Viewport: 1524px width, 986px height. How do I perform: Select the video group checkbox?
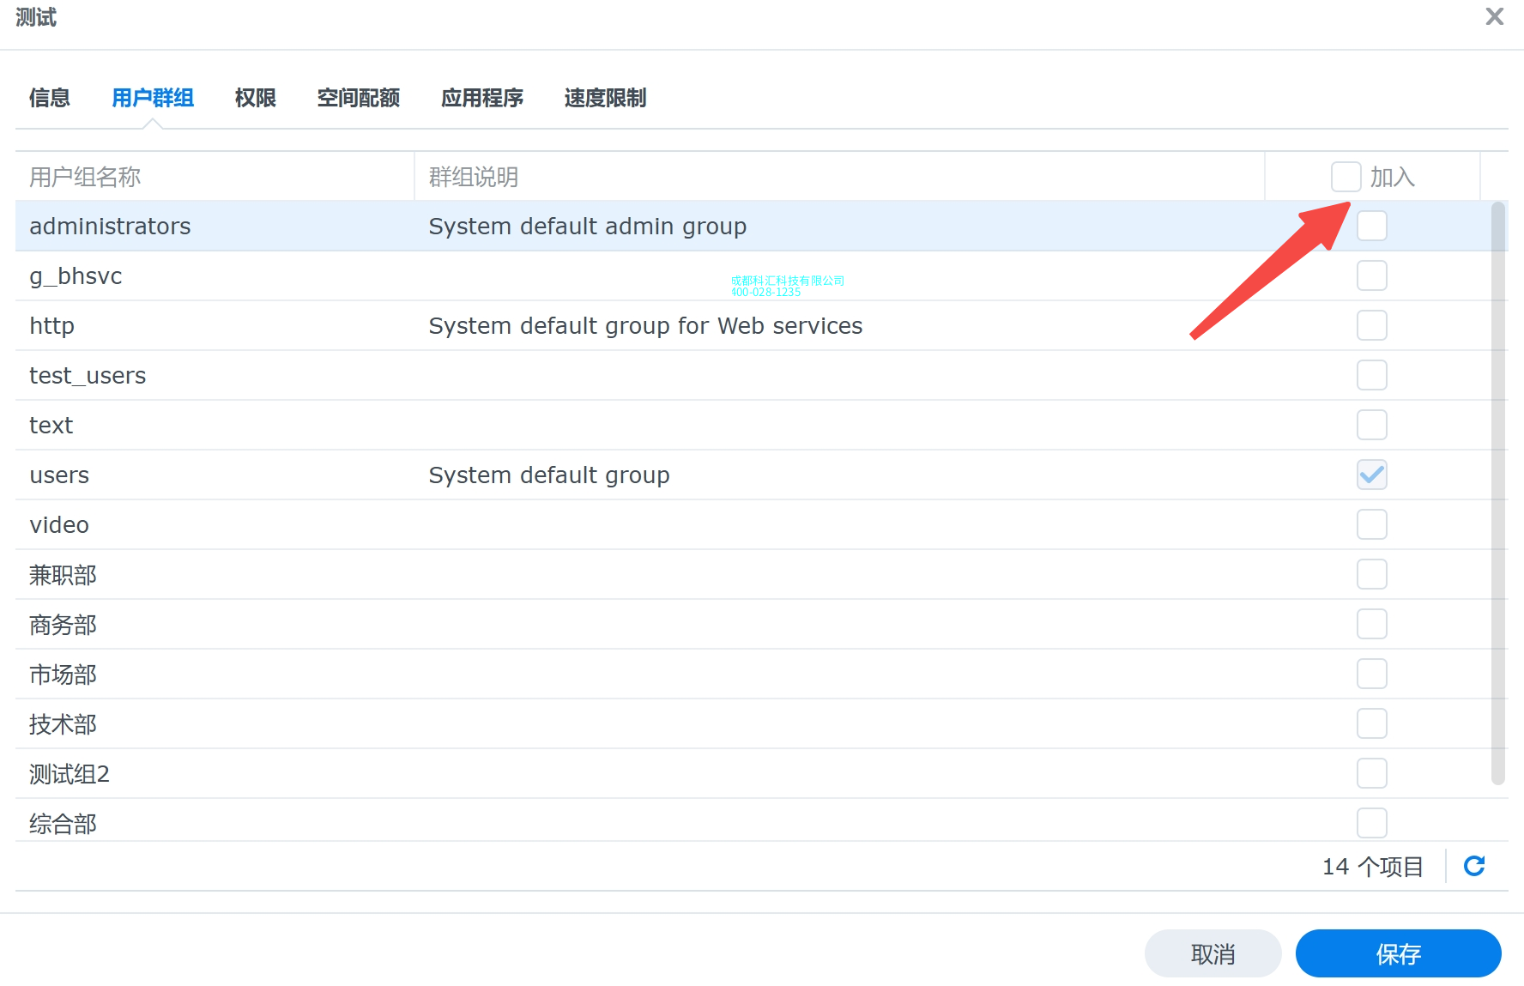tap(1371, 524)
